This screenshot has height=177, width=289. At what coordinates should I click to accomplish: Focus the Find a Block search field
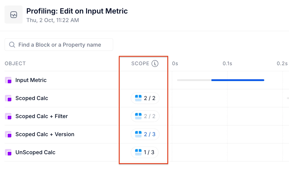[x=63, y=45]
